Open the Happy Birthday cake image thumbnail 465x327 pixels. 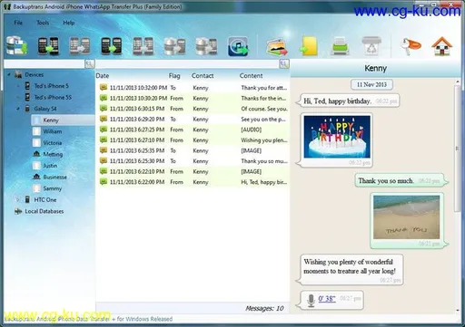[x=337, y=137]
